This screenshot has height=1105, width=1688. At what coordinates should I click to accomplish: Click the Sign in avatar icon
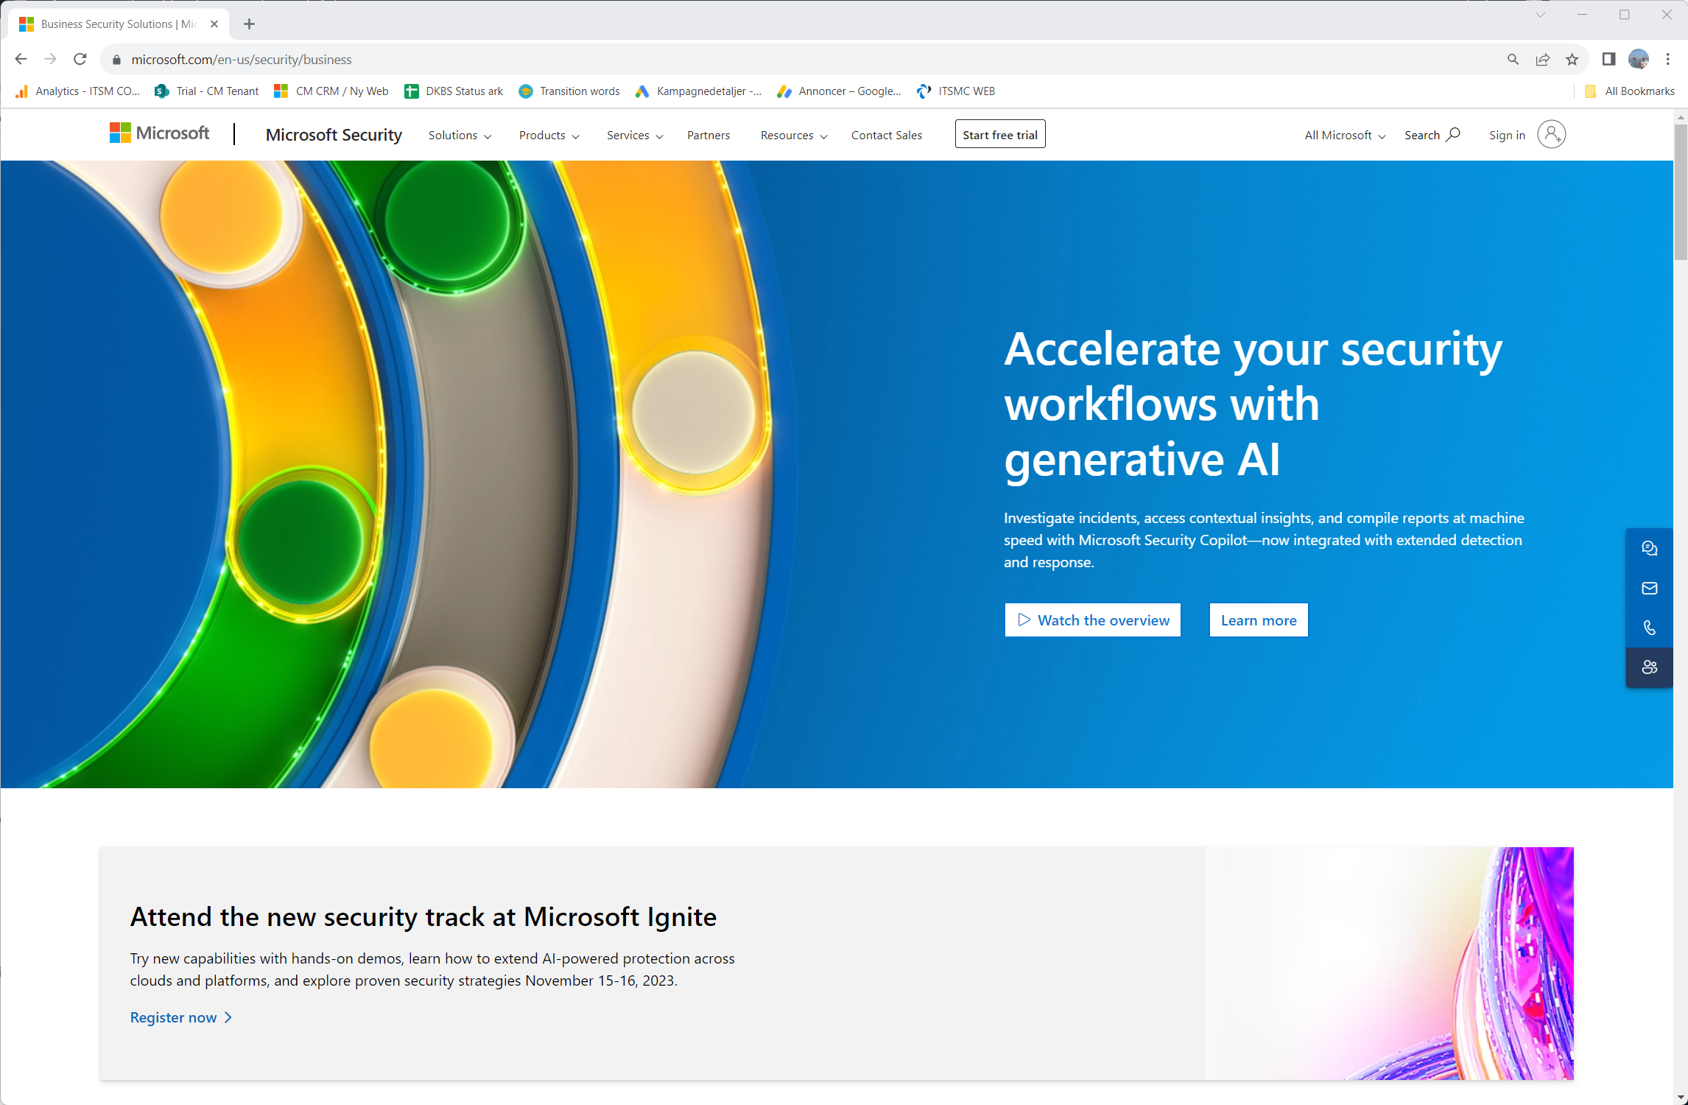[x=1551, y=135]
